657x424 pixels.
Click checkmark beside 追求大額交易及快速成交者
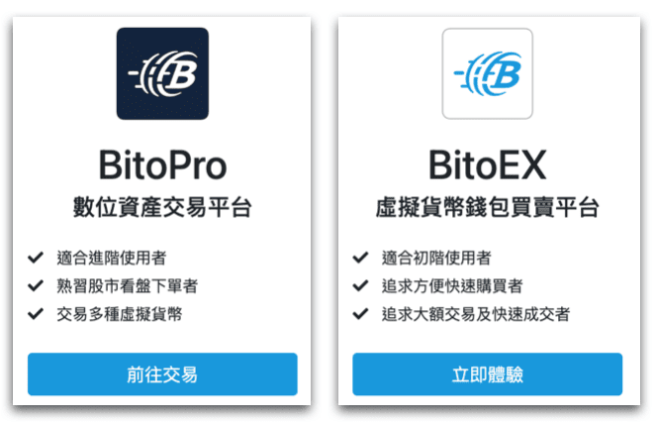360,314
